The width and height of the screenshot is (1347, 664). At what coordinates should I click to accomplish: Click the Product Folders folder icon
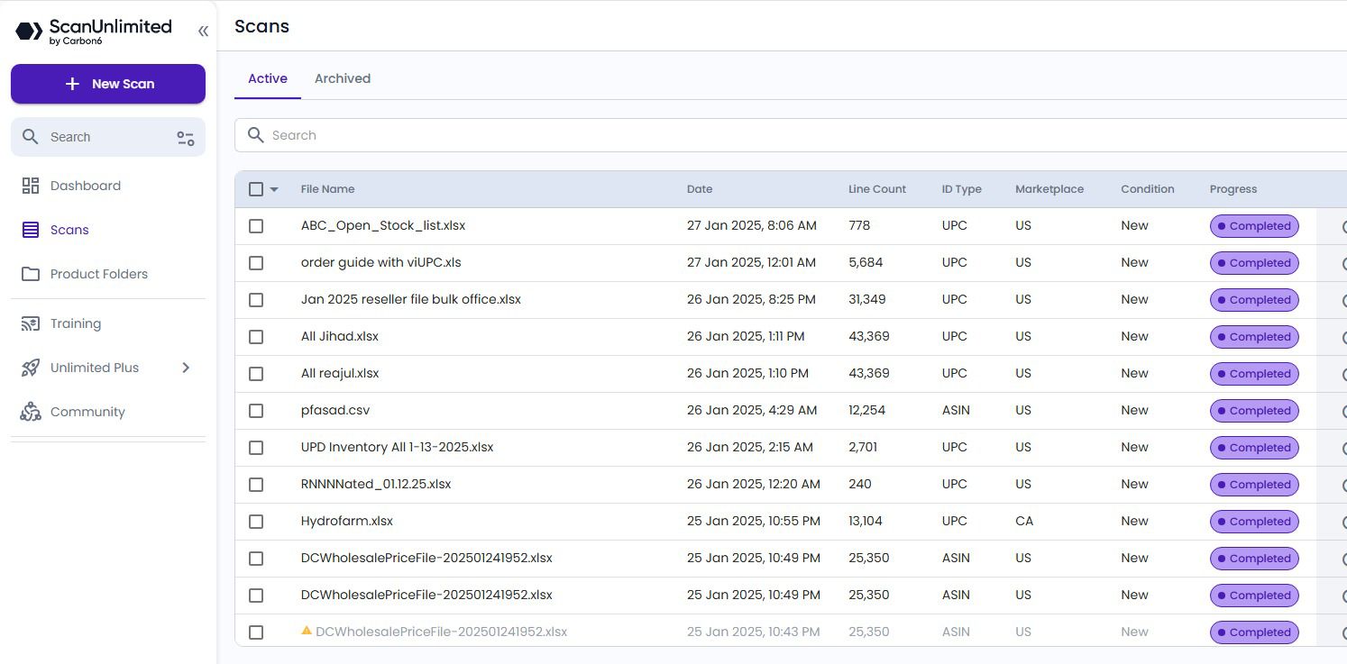(31, 274)
